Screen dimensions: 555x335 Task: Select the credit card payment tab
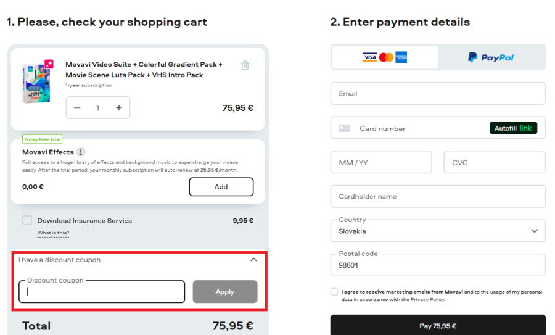(385, 57)
